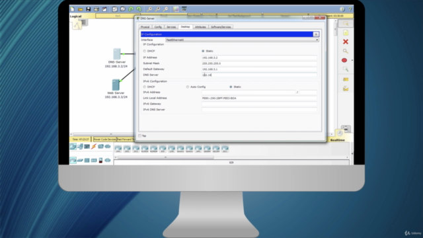Click the Print icon in the toolbar
The height and width of the screenshot is (238, 423).
(96, 9)
